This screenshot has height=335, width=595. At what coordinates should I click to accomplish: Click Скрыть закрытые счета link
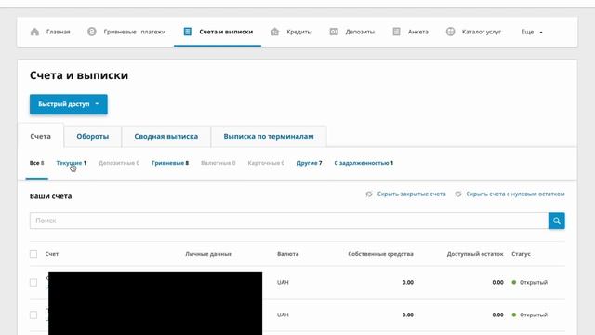[411, 194]
